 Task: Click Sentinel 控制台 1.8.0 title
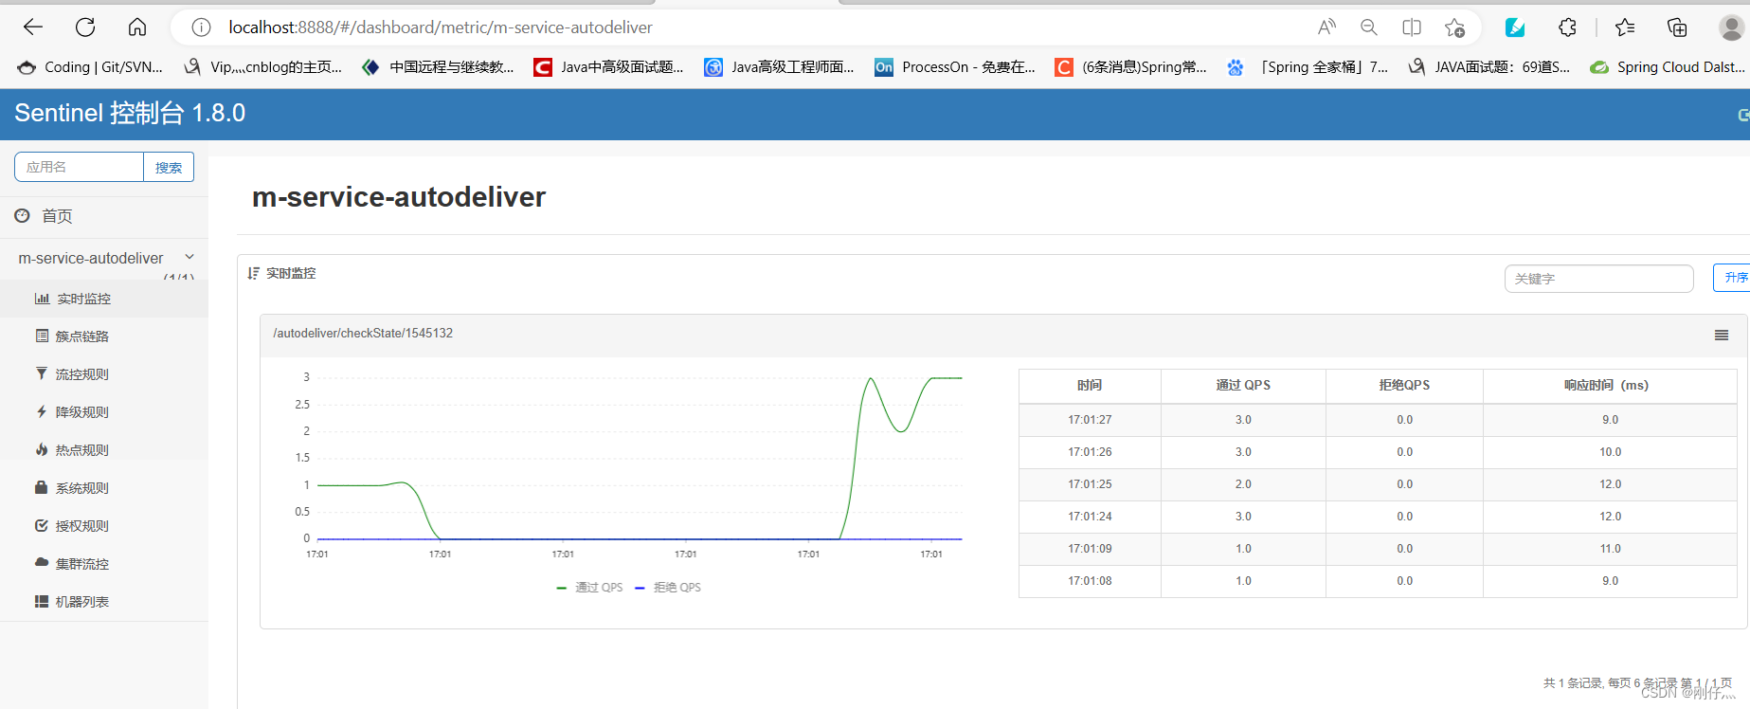pyautogui.click(x=130, y=113)
